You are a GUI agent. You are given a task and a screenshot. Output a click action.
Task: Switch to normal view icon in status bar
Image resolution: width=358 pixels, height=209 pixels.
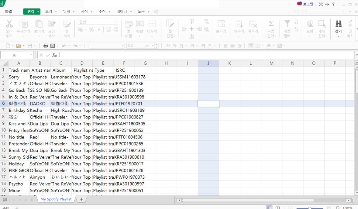click(269, 207)
